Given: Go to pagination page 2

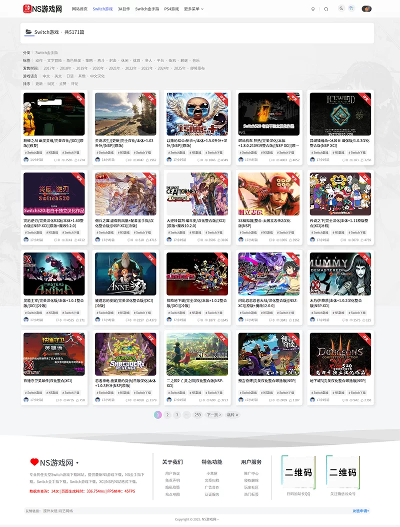Looking at the screenshot, I should [167, 415].
